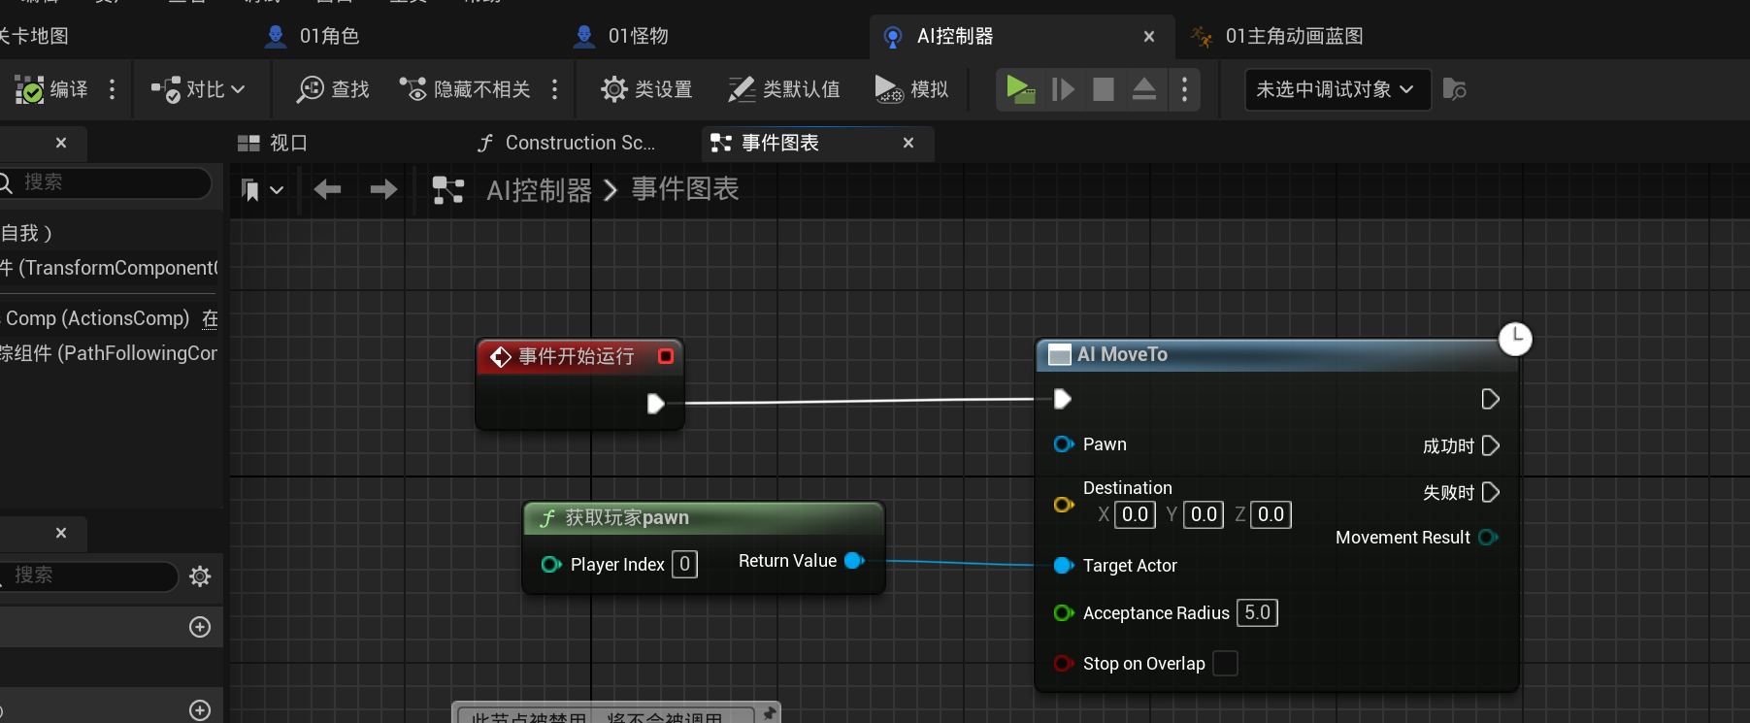
Task: Toggle Hide Unrelated (隐藏不相关) nodes
Action: [x=466, y=89]
